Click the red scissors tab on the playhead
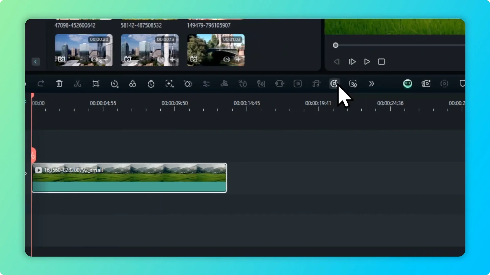This screenshot has width=490, height=275. 33,155
